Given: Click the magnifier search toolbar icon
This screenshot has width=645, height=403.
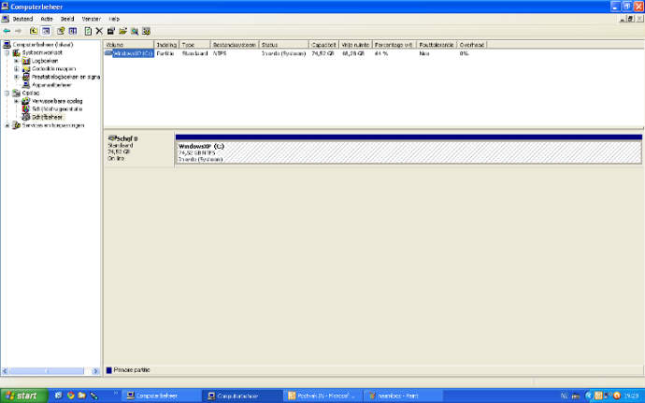Looking at the screenshot, I should (x=135, y=31).
